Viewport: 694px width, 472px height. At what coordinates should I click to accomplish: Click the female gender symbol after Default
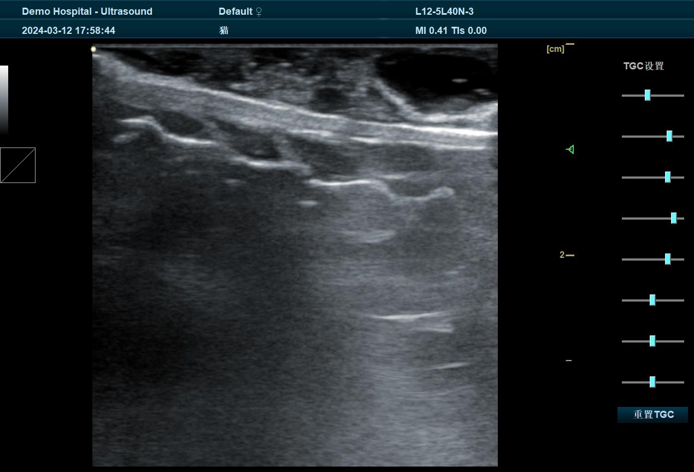coord(259,11)
